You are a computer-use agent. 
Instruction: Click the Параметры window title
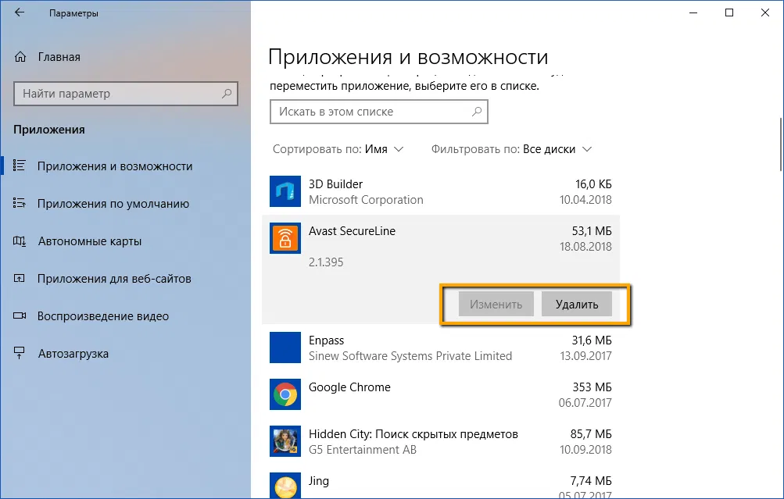[x=73, y=13]
